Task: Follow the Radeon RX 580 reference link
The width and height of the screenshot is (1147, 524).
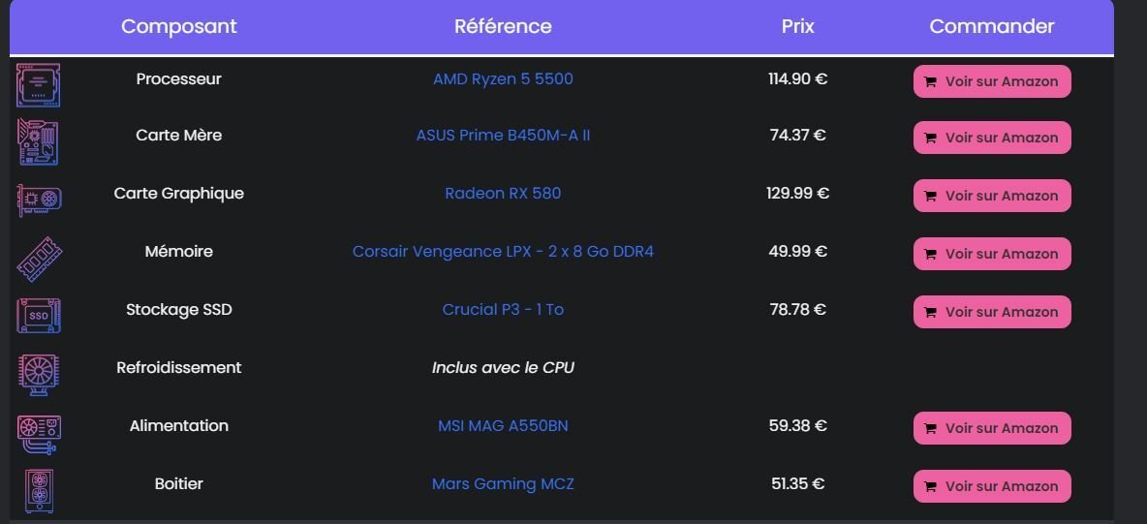Action: (x=504, y=193)
